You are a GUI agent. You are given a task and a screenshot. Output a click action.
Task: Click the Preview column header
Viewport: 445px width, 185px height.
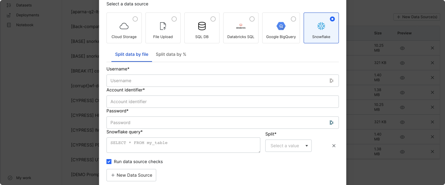[x=405, y=33]
